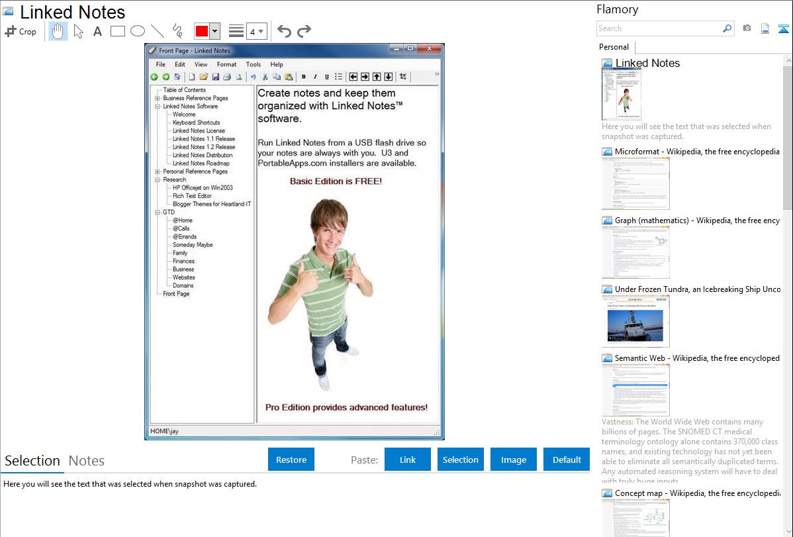793x537 pixels.
Task: Click the red color swatch
Action: [x=202, y=31]
